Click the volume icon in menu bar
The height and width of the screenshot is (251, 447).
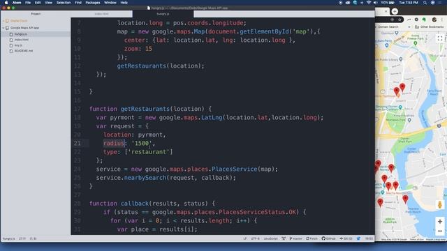pyautogui.click(x=376, y=3)
